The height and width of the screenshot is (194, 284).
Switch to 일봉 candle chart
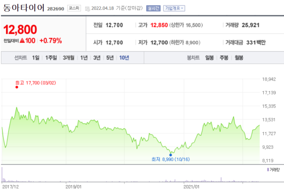[209, 58]
